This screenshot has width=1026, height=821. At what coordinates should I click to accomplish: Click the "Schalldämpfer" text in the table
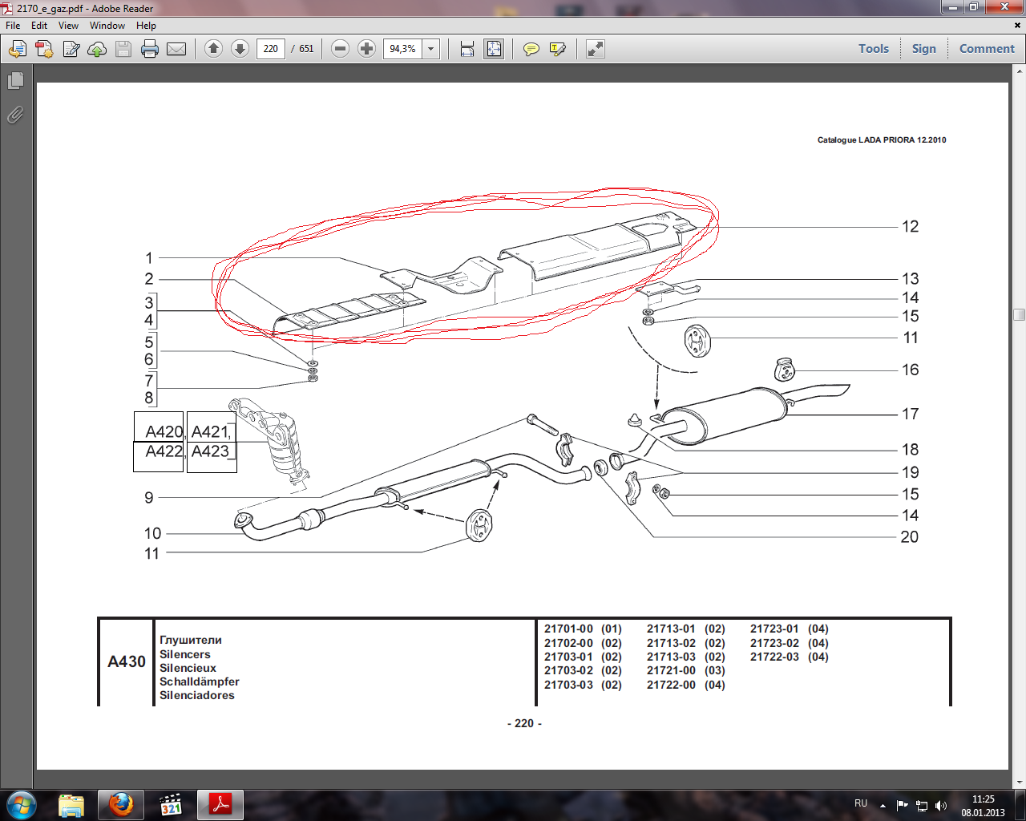(x=199, y=681)
